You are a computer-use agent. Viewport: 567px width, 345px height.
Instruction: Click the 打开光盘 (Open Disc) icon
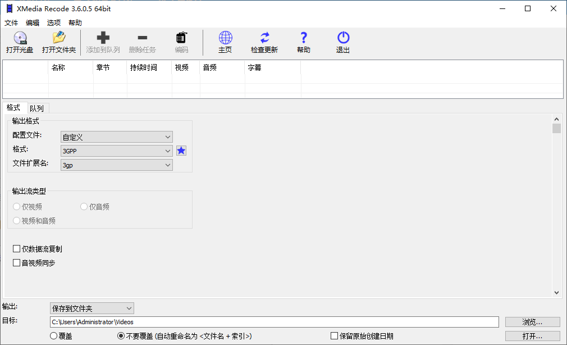20,39
